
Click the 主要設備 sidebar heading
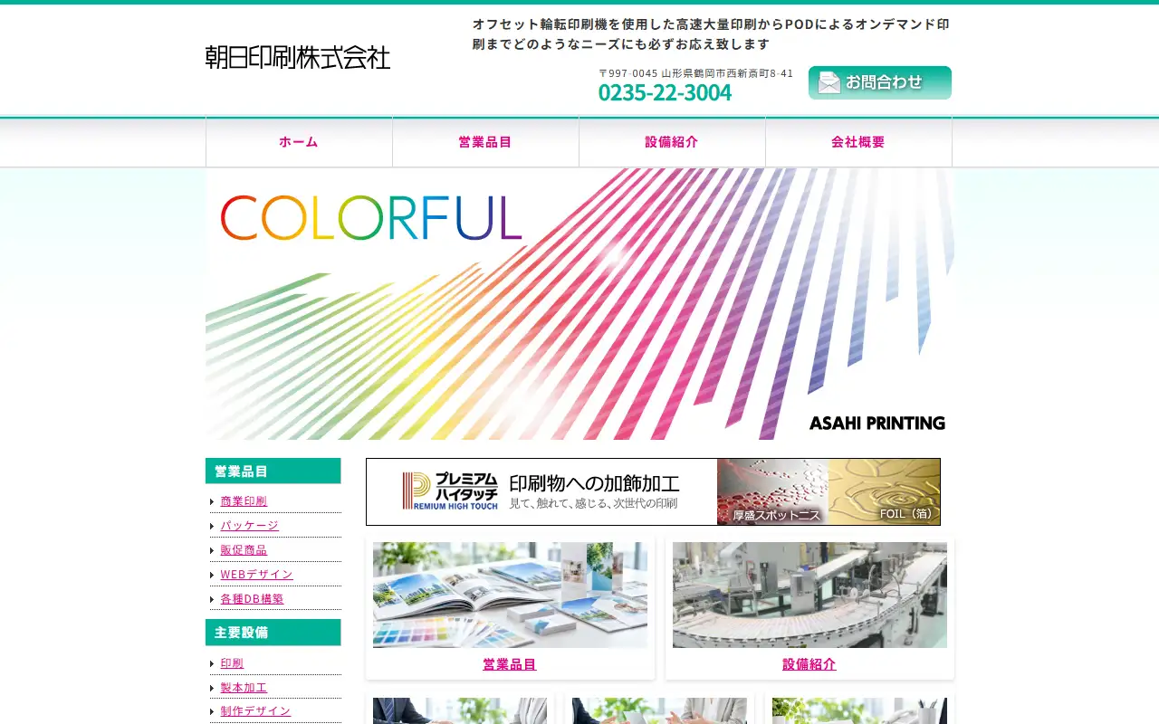273,633
